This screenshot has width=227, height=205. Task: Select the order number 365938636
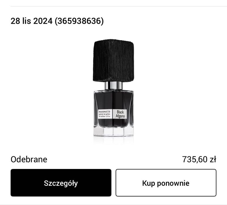click(x=79, y=21)
